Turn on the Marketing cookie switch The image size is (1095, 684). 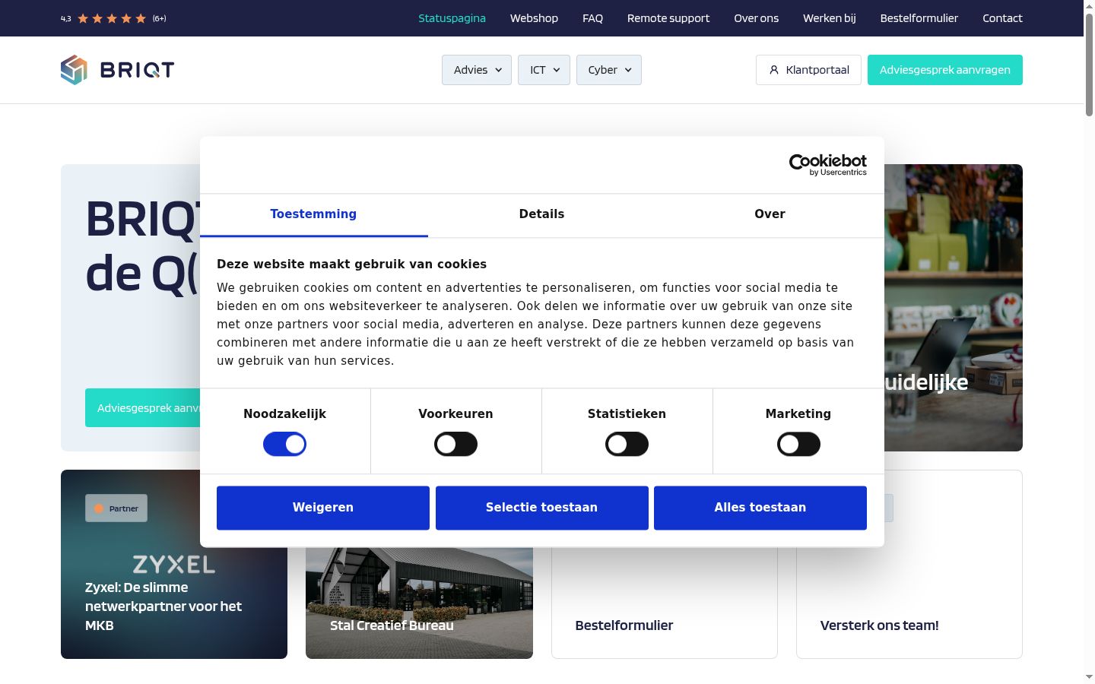tap(798, 444)
